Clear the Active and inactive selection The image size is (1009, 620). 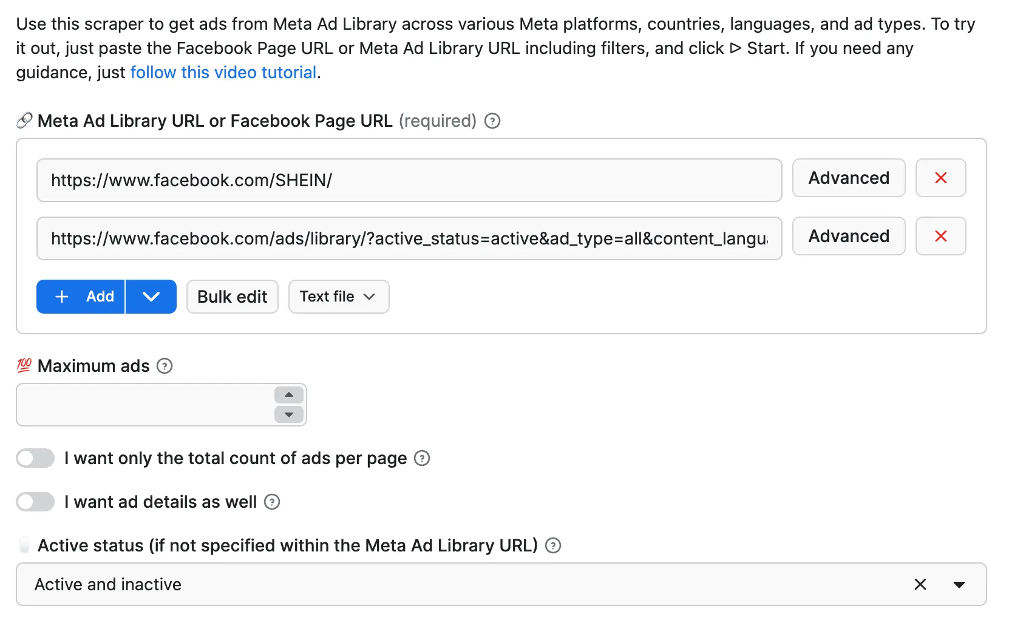pyautogui.click(x=920, y=585)
